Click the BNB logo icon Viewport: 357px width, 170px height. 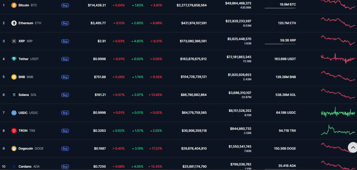tap(14, 77)
